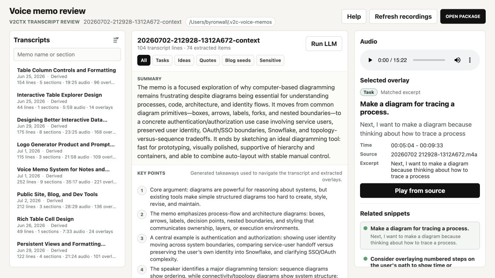Screen dimensions: 495x278
Task: Select related snippet Make a diagram for tracing
Action: tap(420, 236)
